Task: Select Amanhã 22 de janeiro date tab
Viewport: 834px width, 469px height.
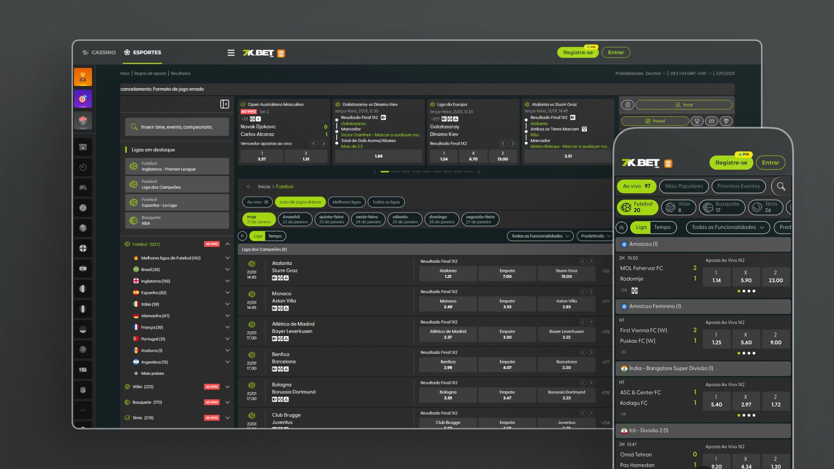Action: click(295, 220)
